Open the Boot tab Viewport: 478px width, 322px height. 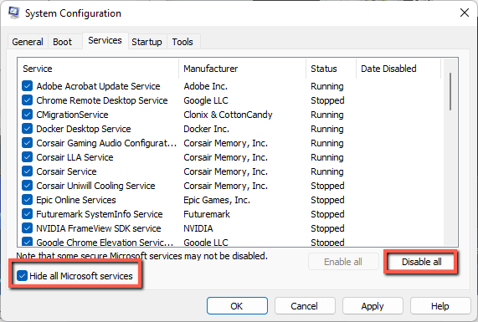pyautogui.click(x=63, y=42)
